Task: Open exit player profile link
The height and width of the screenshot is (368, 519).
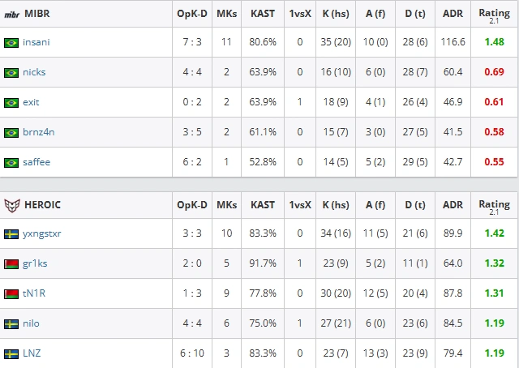Action: pyautogui.click(x=31, y=102)
